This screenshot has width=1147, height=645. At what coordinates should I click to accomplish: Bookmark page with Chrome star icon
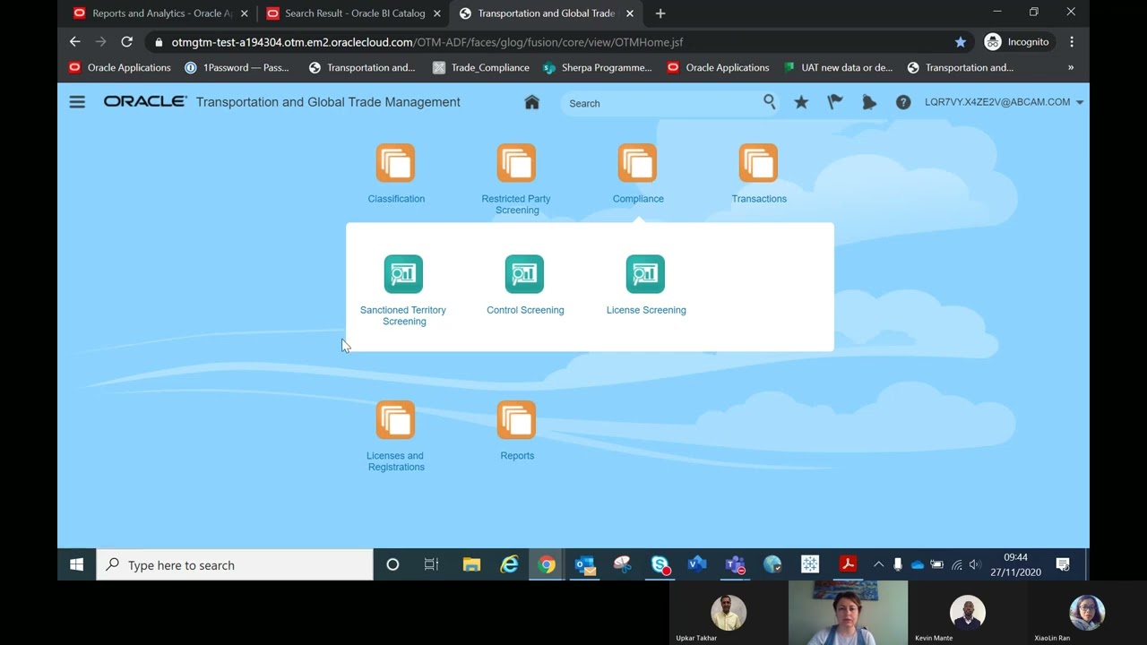pos(961,42)
